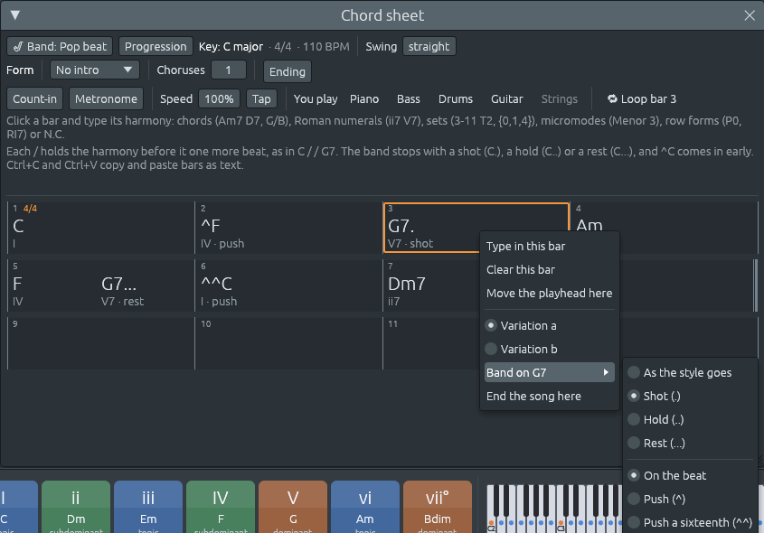The width and height of the screenshot is (764, 533).
Task: Open the Band: Pop beat style picker
Action: click(60, 47)
